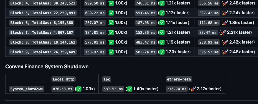Click the '3.17x faster' text
This screenshot has width=258, height=104.
click(x=208, y=89)
